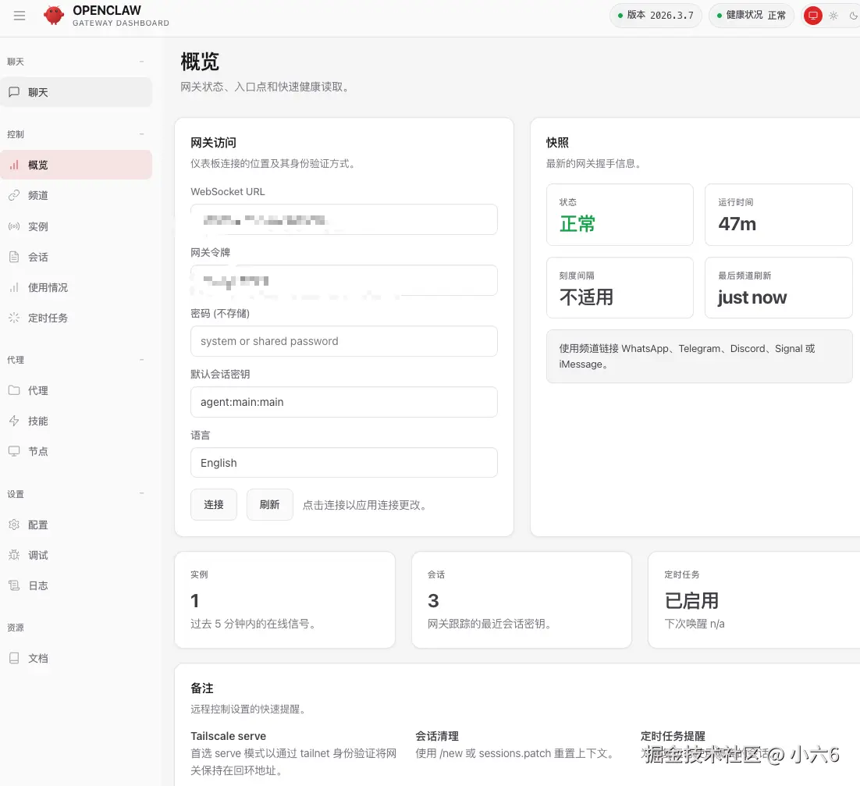The width and height of the screenshot is (860, 786).
Task: Open 文档 book icon
Action: pyautogui.click(x=14, y=658)
